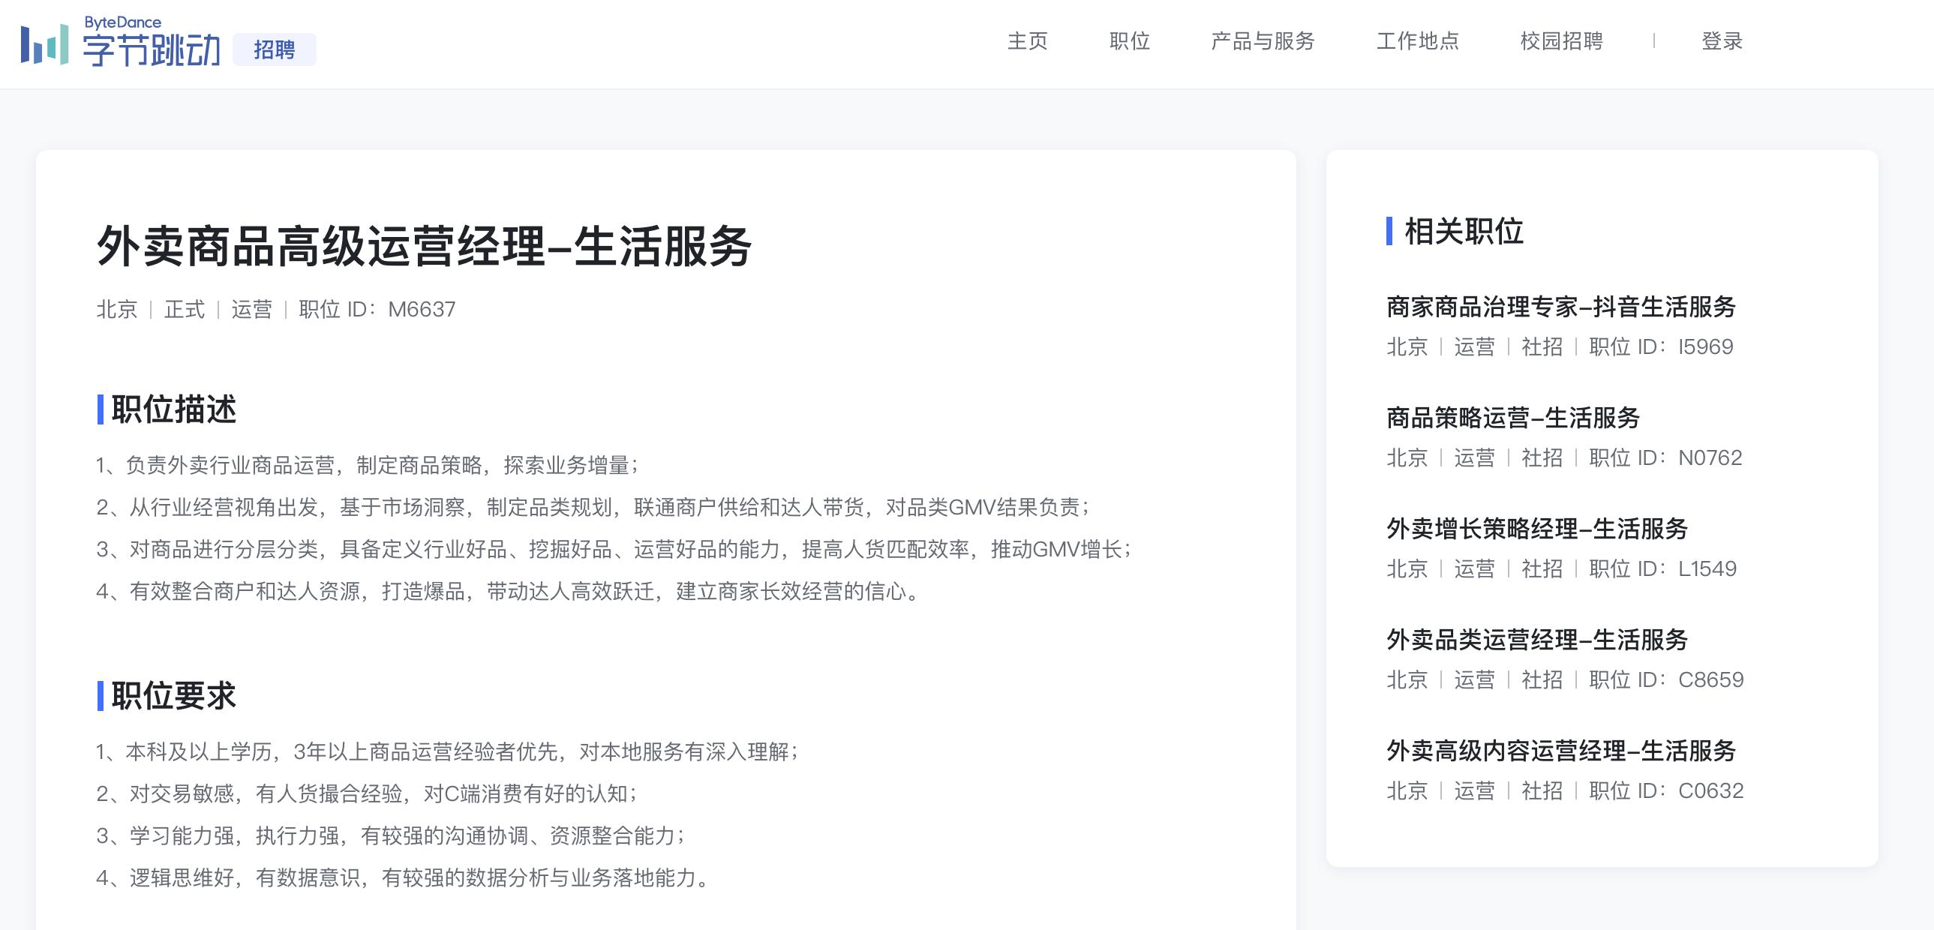Open the 职位 navigation item
Image resolution: width=1934 pixels, height=930 pixels.
click(x=1129, y=42)
